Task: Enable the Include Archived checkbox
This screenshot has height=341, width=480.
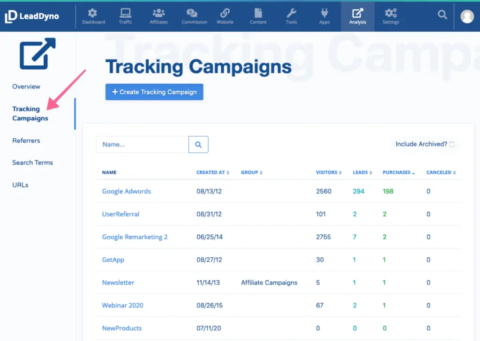Action: tap(452, 145)
